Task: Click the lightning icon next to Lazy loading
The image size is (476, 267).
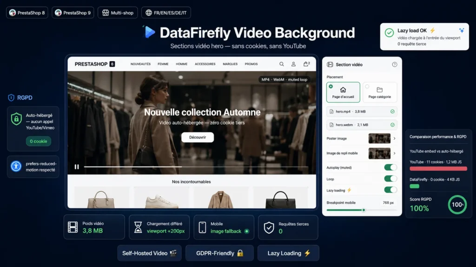Action: coord(349,190)
